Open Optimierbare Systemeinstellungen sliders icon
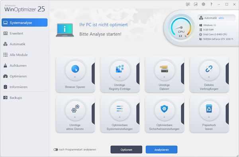 (119, 109)
